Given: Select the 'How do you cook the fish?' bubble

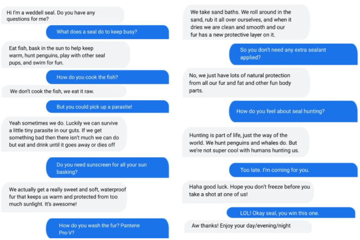Looking at the screenshot, I should coord(107,77).
